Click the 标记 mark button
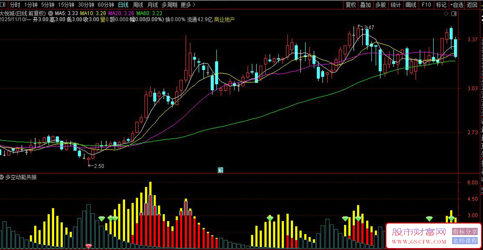 441,5
